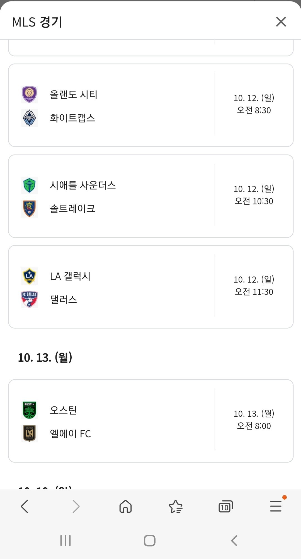Tap the LAFC team logo
Screen dimensions: 301x559
(x=29, y=433)
